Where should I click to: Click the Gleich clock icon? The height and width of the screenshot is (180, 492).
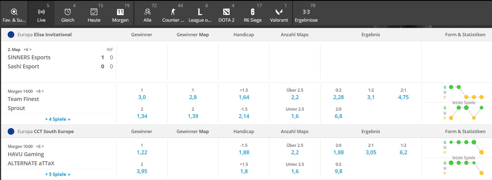(x=68, y=12)
